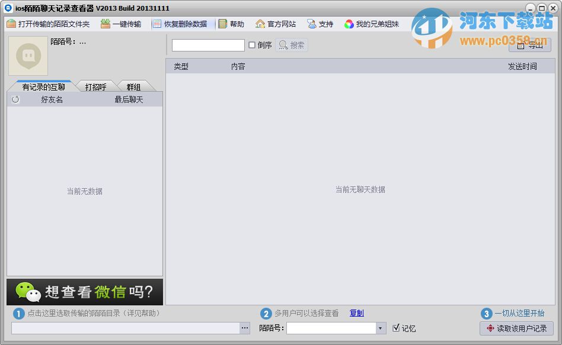Uncheck the 记忆 memory option
Viewport: 562px width, 345px height.
[x=397, y=328]
